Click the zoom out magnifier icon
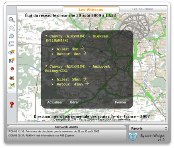 pos(12,20)
